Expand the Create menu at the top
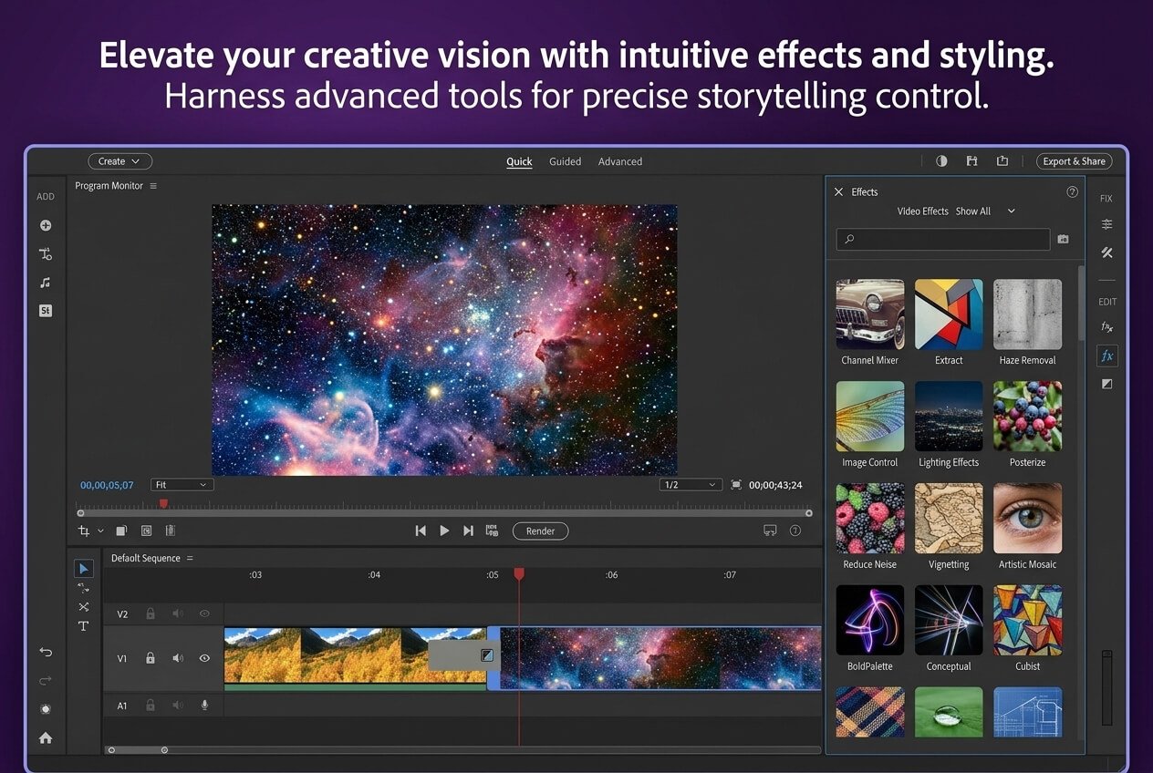Screen dimensions: 1153x773 click(x=119, y=160)
